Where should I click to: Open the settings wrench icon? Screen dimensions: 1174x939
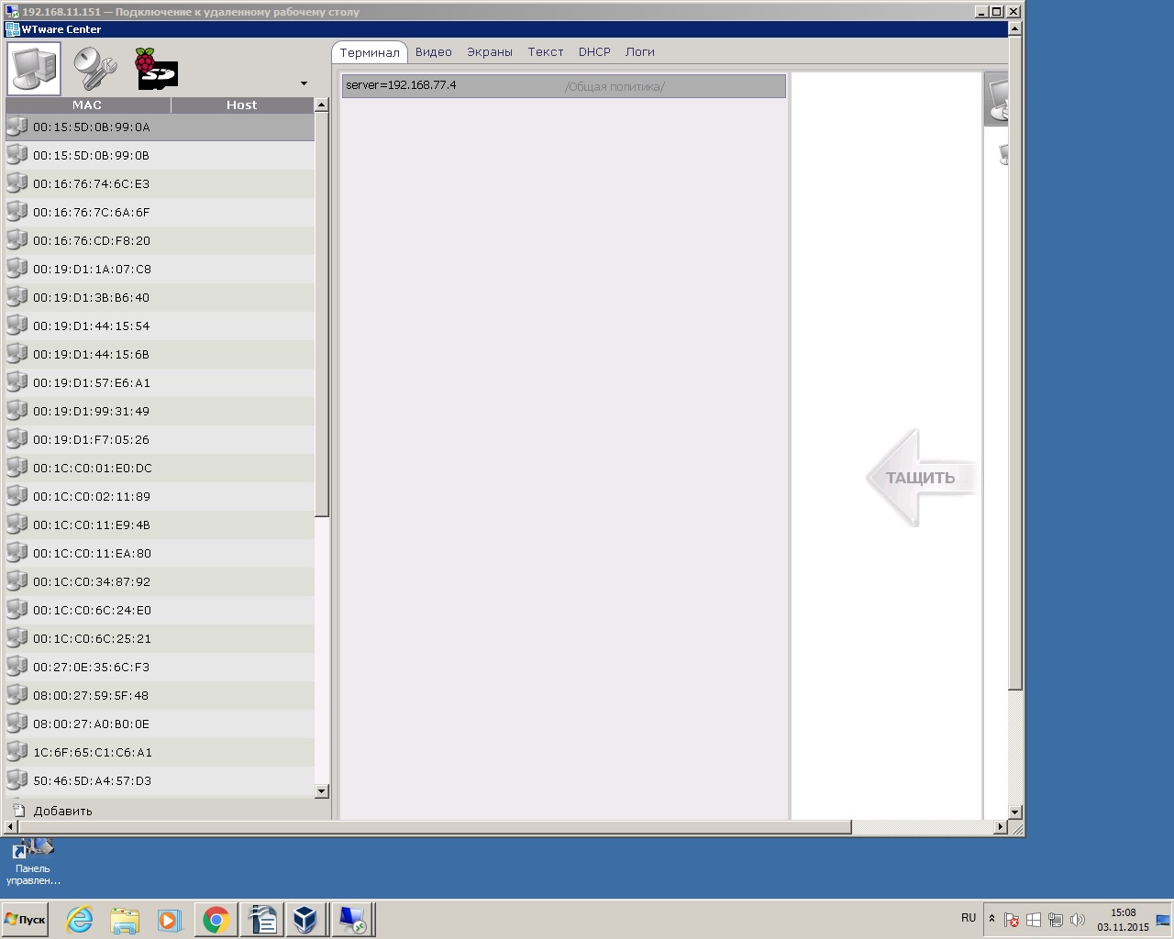click(x=94, y=69)
